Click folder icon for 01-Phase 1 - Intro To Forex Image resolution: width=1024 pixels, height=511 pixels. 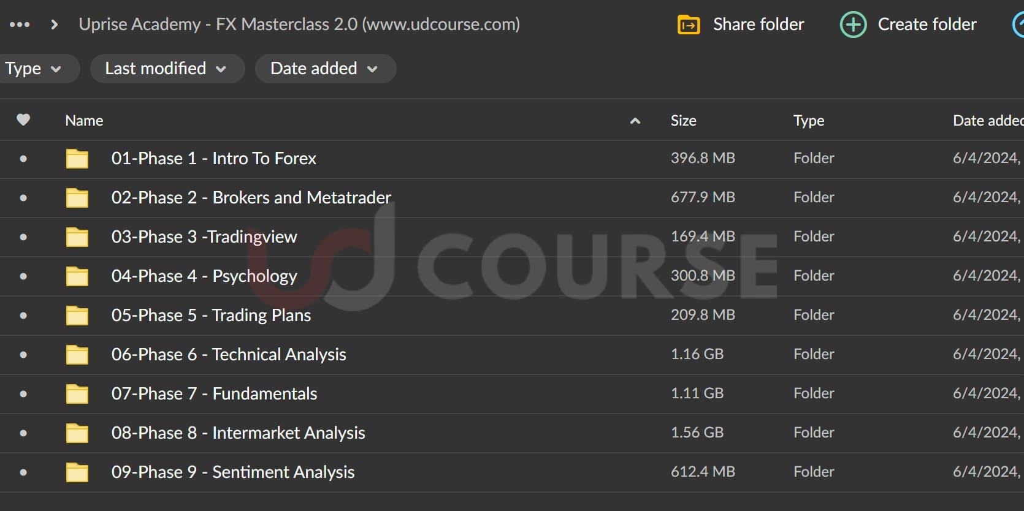(x=77, y=159)
